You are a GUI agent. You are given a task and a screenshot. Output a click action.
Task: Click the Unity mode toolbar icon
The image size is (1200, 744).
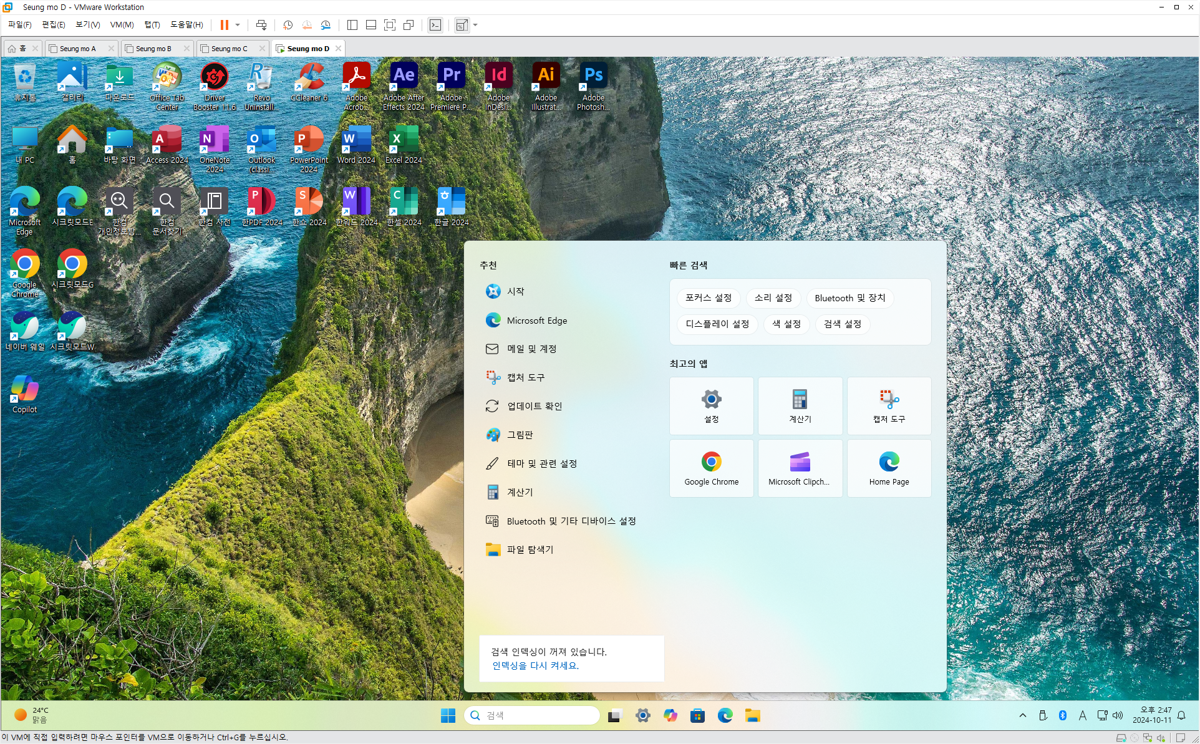tap(409, 25)
